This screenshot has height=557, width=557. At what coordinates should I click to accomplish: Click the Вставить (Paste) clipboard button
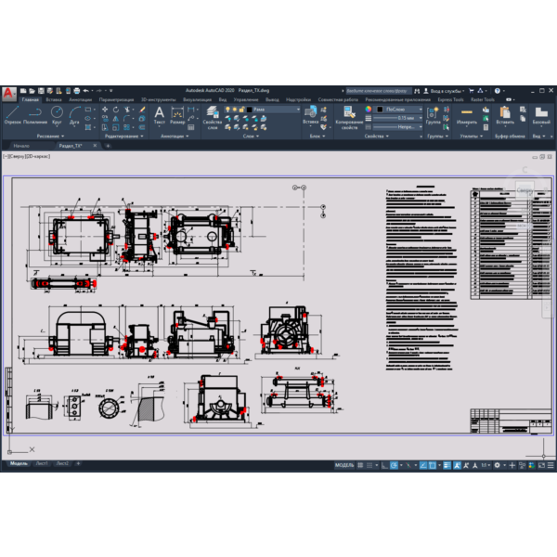click(505, 115)
